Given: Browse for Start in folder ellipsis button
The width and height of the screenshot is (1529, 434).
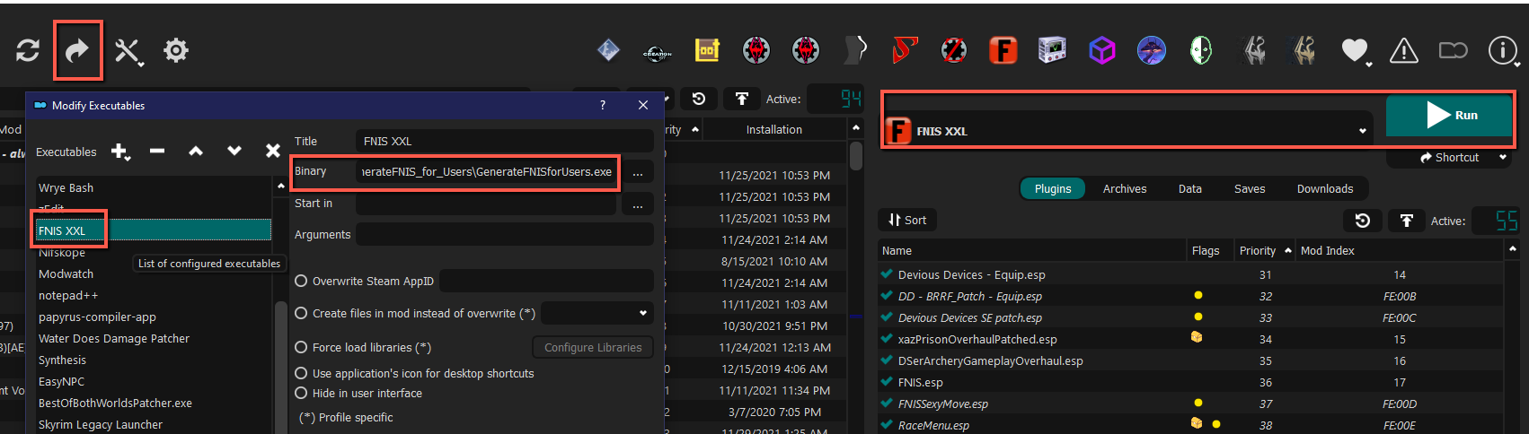Looking at the screenshot, I should tap(638, 204).
